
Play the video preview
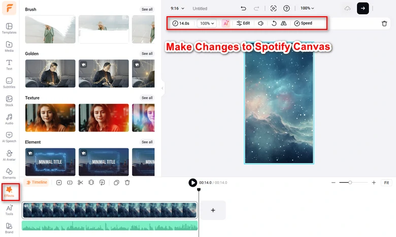193,183
